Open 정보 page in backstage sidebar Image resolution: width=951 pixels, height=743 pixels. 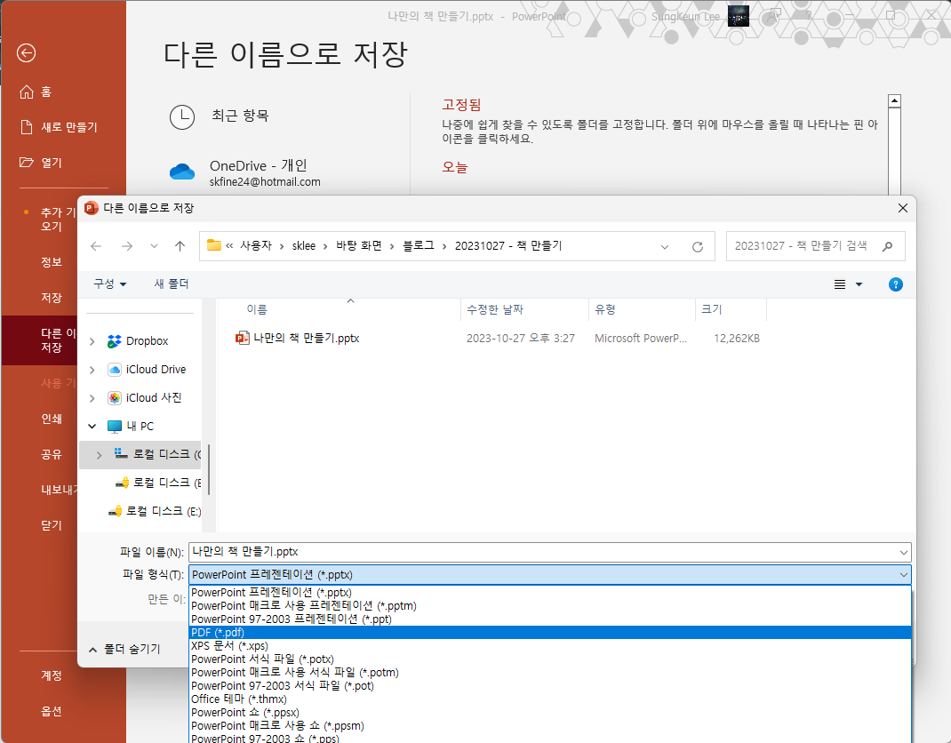coord(52,262)
